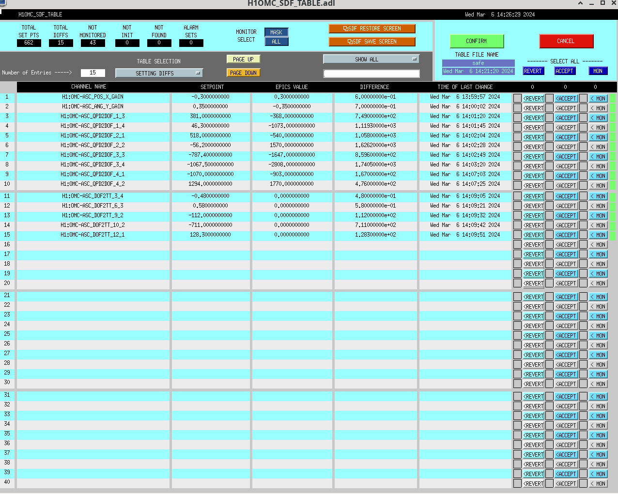Tick the revert checkbox for row 1
This screenshot has height=494, width=618.
517,98
